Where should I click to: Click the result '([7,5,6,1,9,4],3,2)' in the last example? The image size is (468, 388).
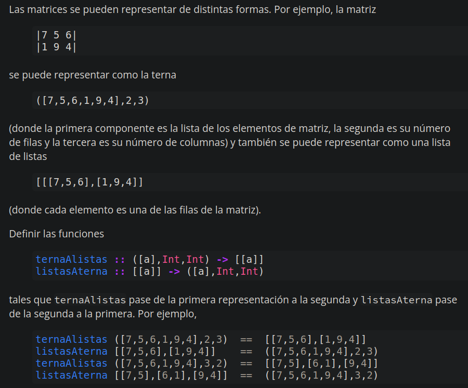coord(321,375)
